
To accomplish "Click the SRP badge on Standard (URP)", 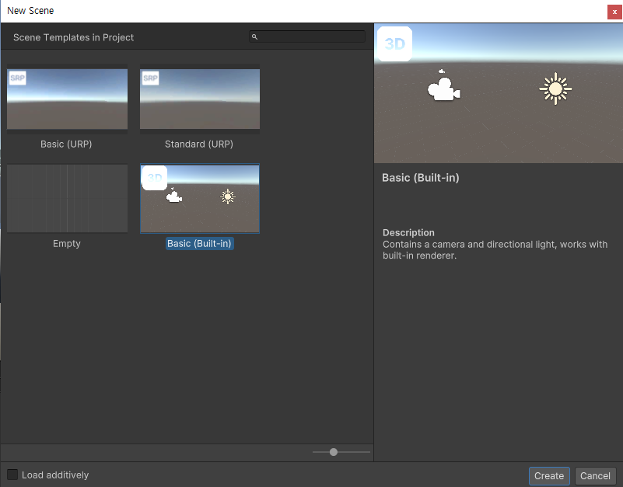I will pyautogui.click(x=151, y=78).
